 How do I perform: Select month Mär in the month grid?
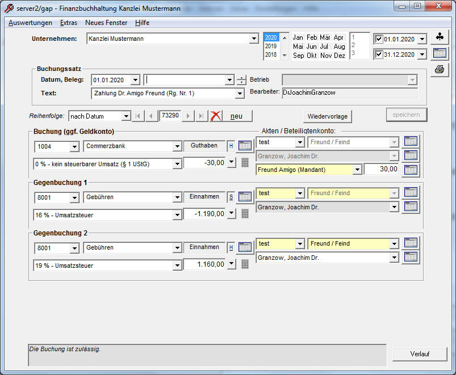click(x=325, y=37)
